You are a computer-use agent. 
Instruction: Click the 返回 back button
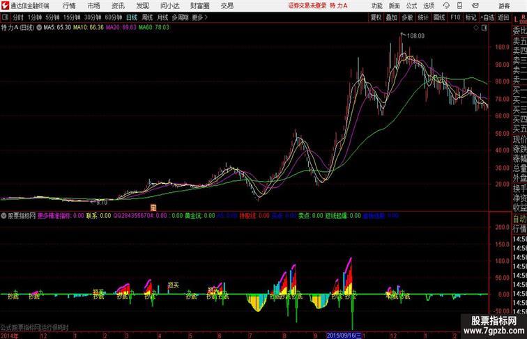[503, 17]
